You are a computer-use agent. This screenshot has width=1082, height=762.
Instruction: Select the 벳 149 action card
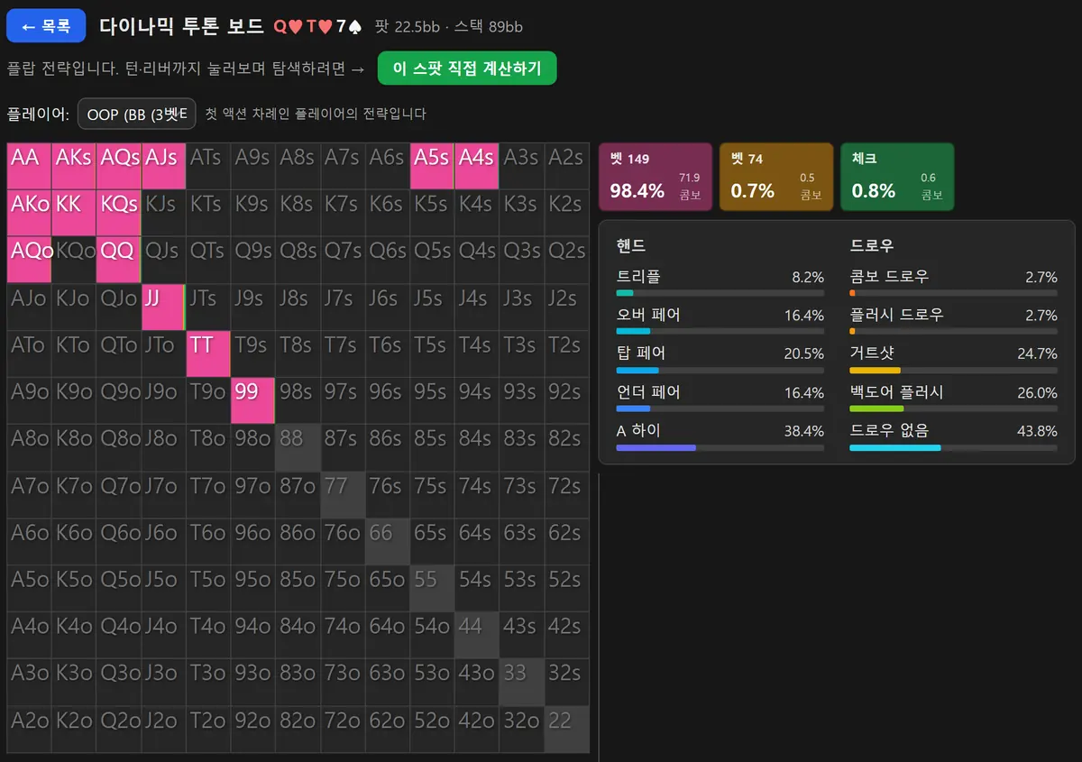[656, 177]
